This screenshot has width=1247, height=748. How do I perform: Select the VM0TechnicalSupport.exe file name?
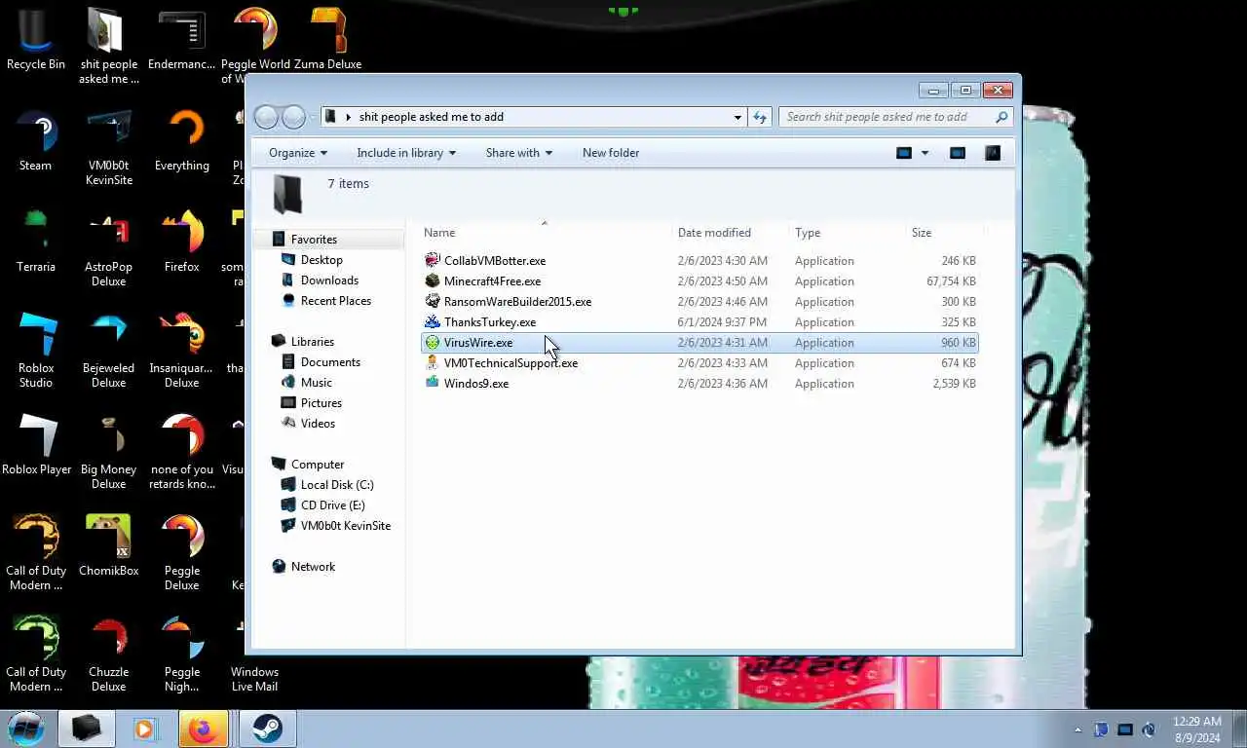click(x=510, y=363)
